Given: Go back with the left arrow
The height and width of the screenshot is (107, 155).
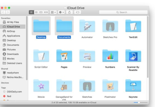Looking at the screenshot, I should [3, 12].
